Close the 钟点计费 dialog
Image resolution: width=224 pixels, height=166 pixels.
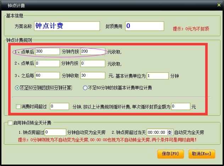(219, 5)
